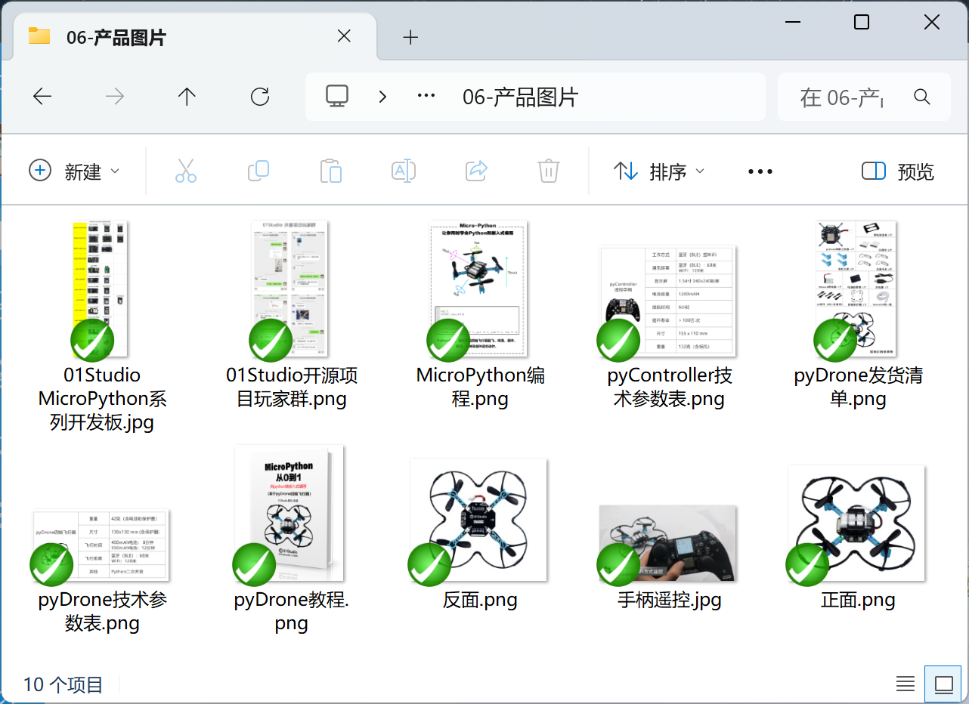The width and height of the screenshot is (969, 704).
Task: Select the MicroPython编程.png thumbnail
Action: click(x=478, y=289)
